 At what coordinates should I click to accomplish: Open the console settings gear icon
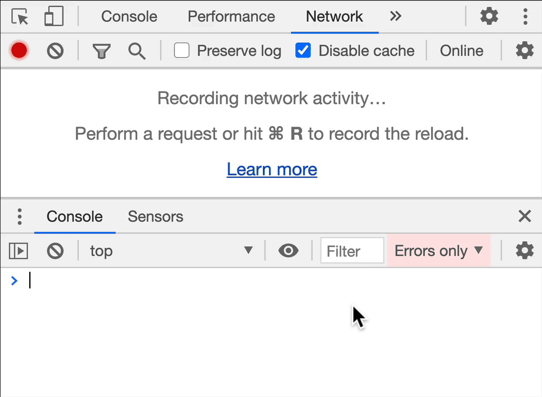pyautogui.click(x=525, y=251)
